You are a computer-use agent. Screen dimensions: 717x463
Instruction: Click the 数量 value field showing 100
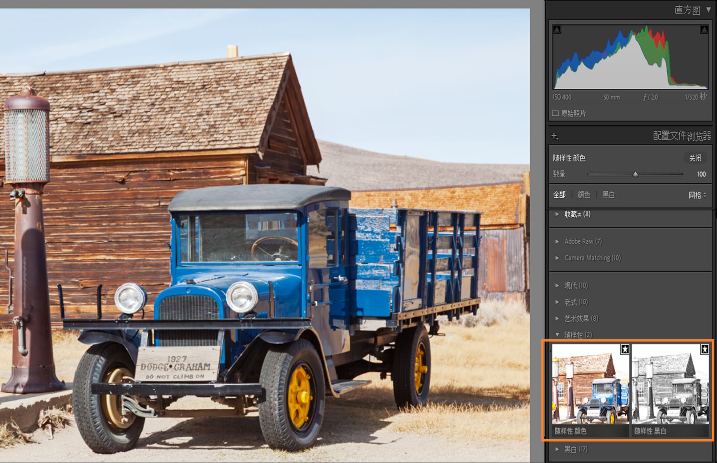coord(701,174)
